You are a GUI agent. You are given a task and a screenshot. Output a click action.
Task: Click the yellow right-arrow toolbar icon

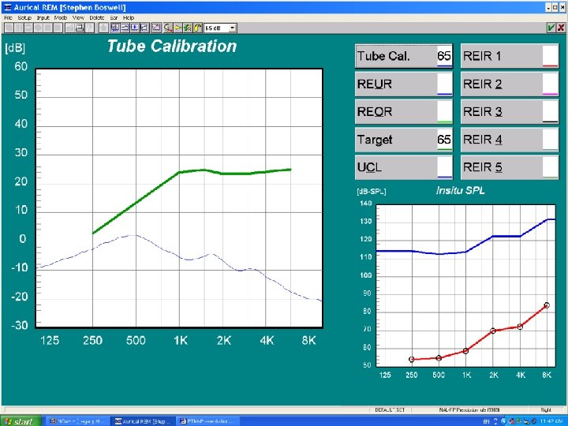(x=177, y=28)
